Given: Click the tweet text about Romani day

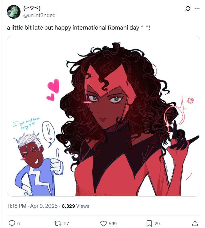Looking at the screenshot, I should (x=79, y=27).
